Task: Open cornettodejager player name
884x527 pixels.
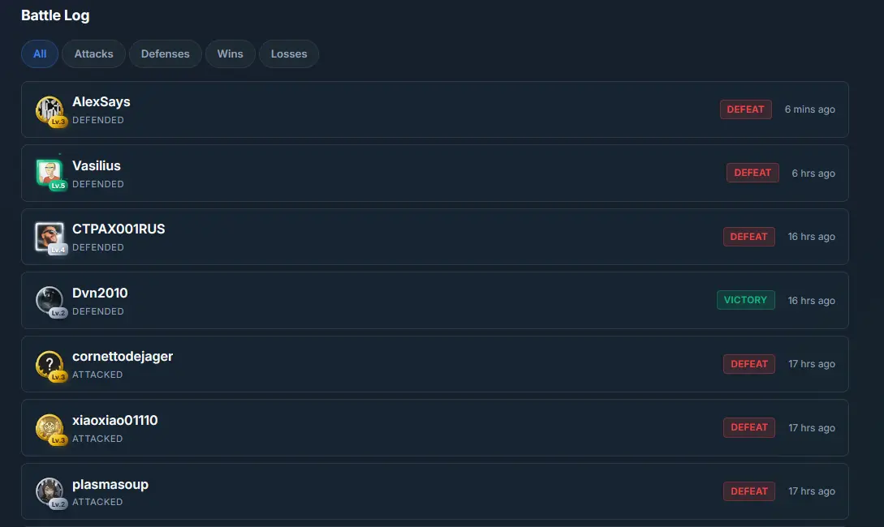Action: click(x=123, y=357)
